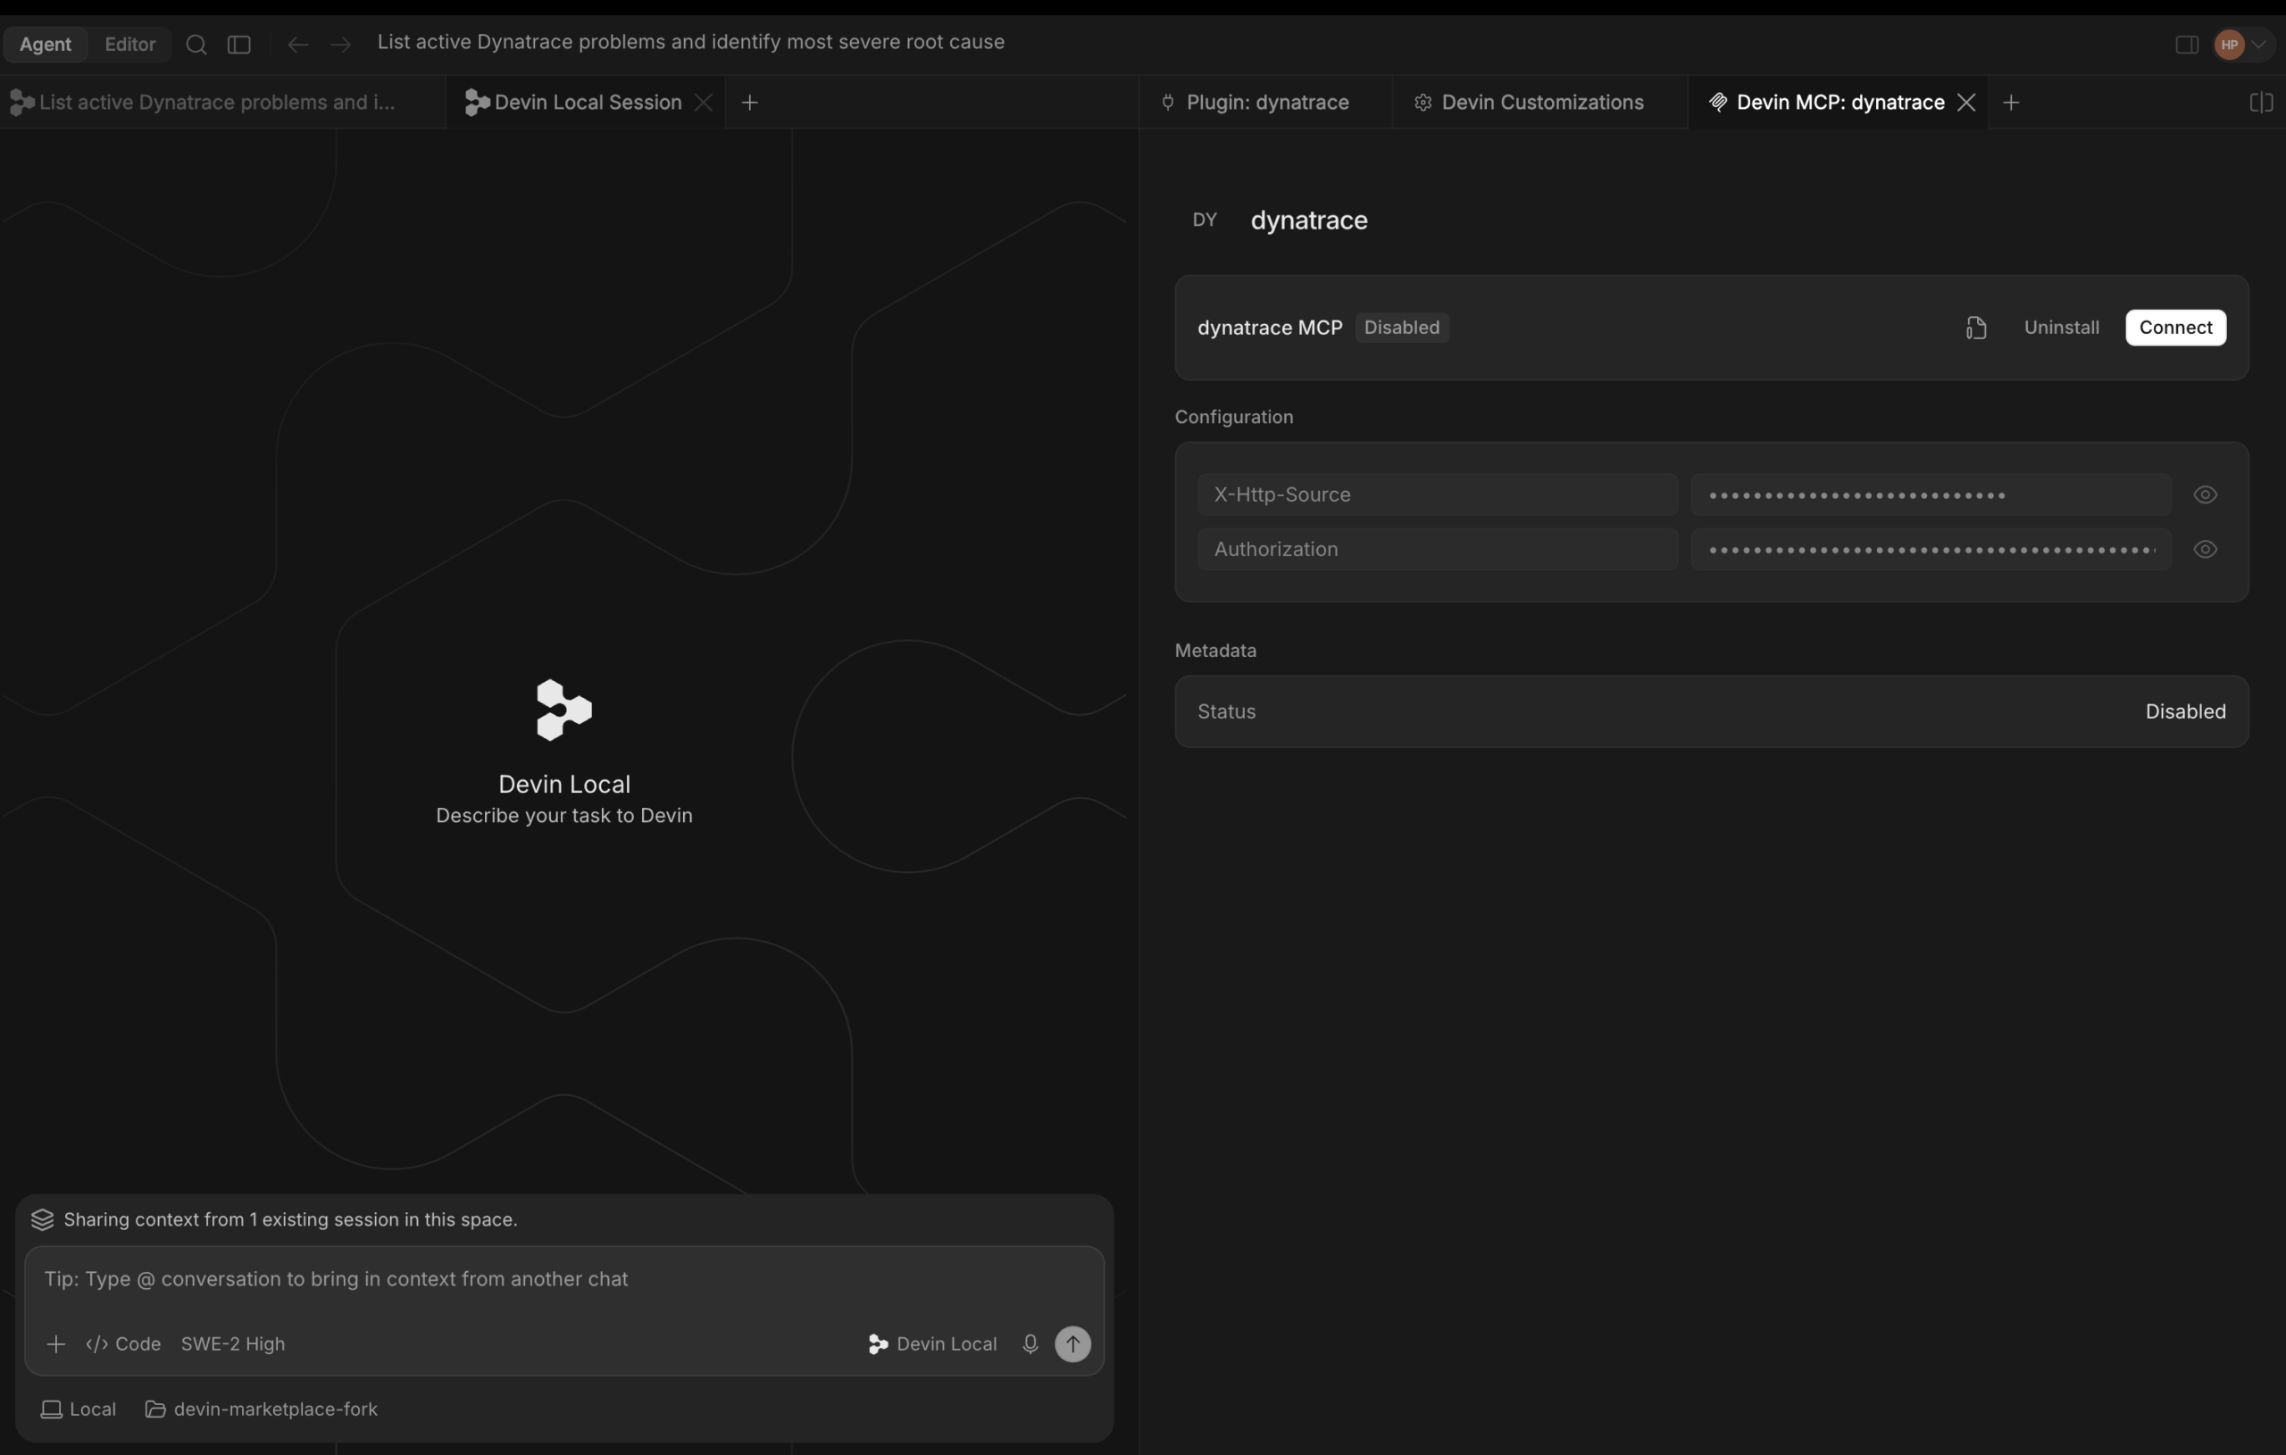This screenshot has height=1455, width=2286.
Task: Go forward with the right arrow
Action: (341, 45)
